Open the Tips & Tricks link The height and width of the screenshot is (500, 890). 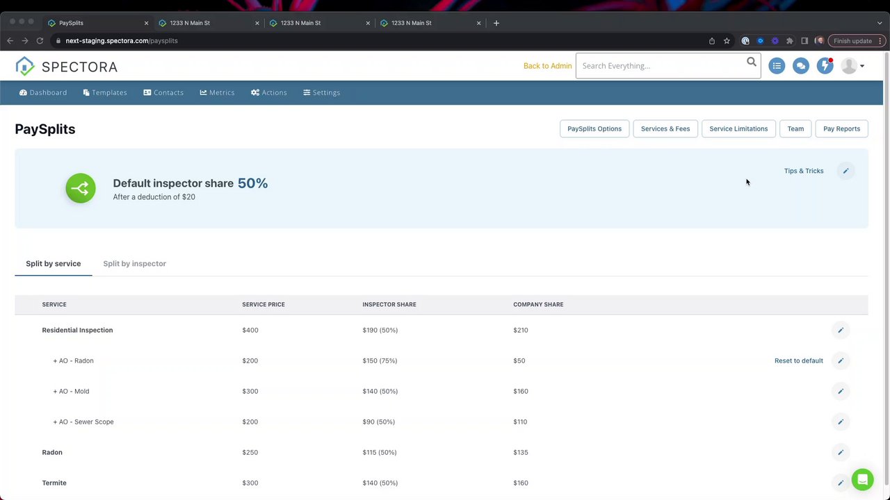(x=804, y=171)
